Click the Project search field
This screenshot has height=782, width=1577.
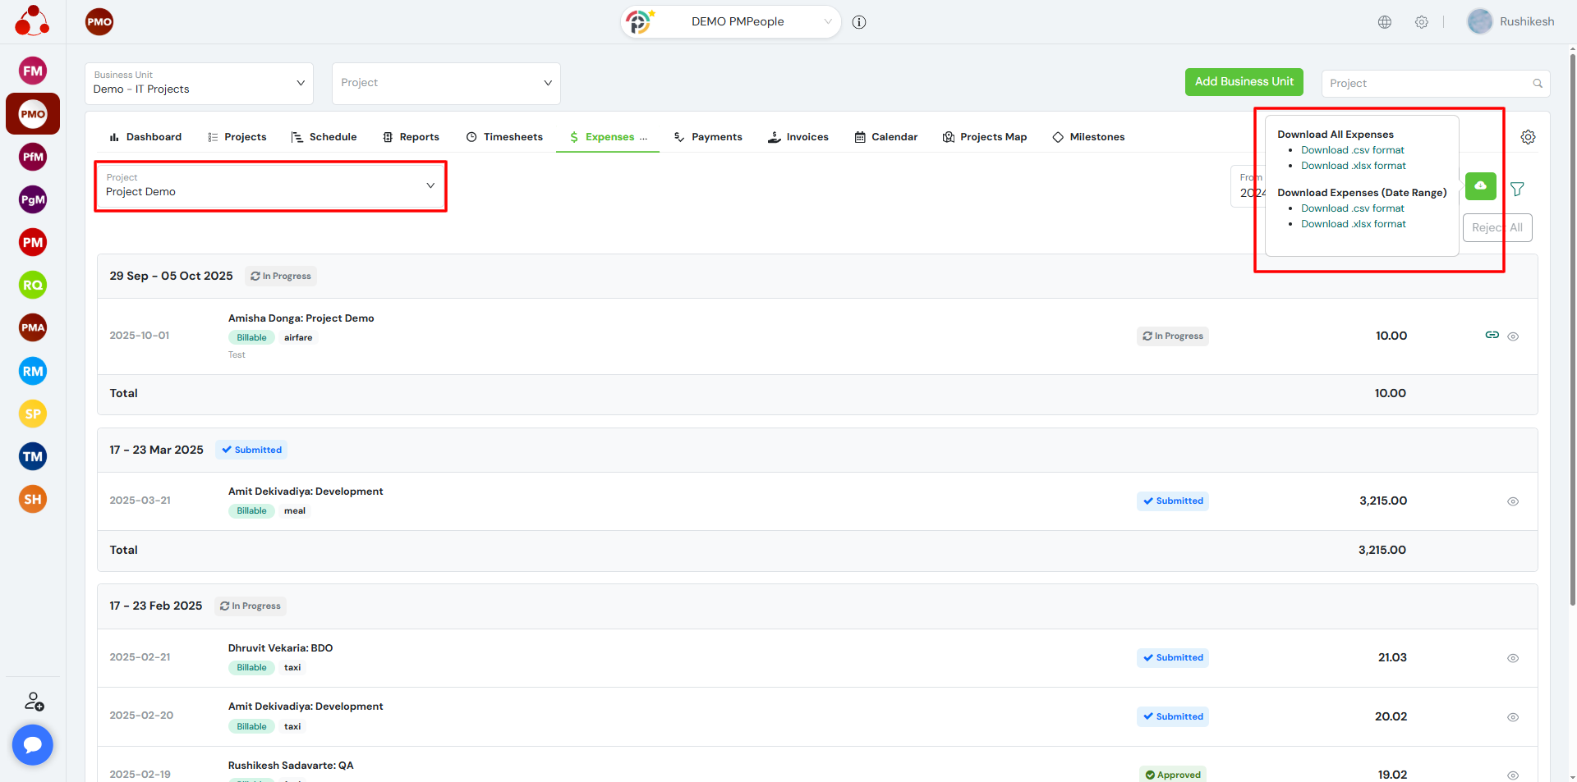pyautogui.click(x=1428, y=84)
